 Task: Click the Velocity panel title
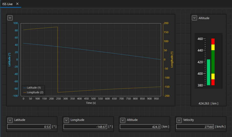tap(188, 120)
